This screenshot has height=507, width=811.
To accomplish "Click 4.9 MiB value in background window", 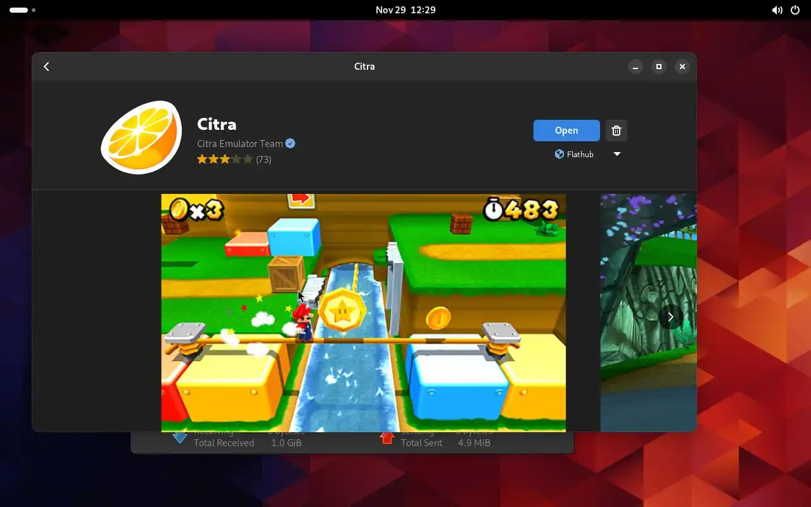I will [474, 443].
